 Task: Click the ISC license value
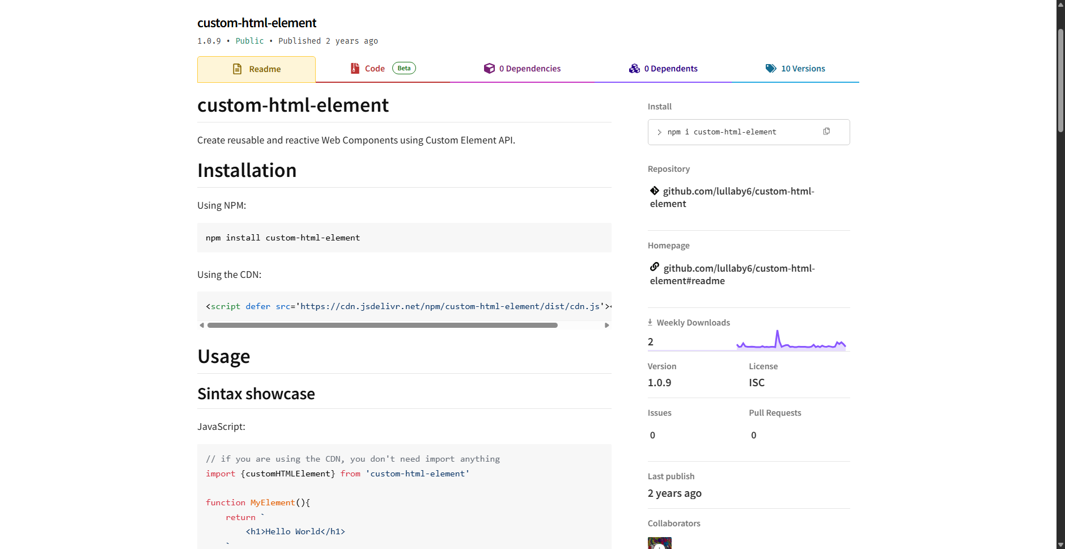click(757, 383)
